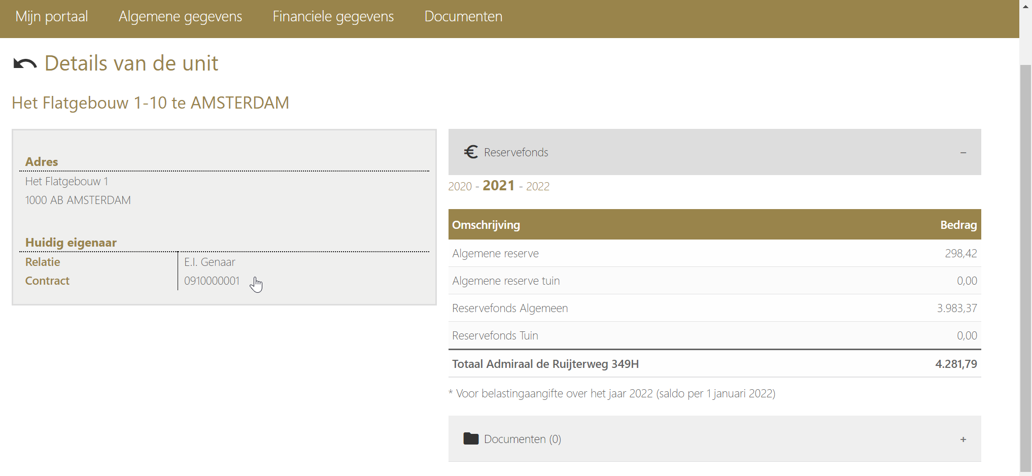Click the address Het Flatgebouw 1
Screen dimensions: 1032x476
(66, 181)
